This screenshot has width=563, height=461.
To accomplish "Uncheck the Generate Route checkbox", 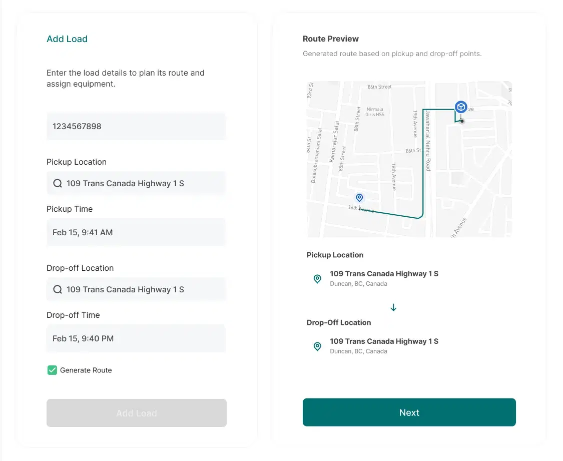I will tap(52, 370).
